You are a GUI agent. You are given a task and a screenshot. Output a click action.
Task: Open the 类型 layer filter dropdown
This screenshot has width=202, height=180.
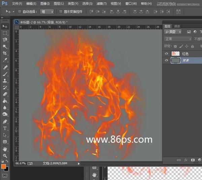pyautogui.click(x=173, y=32)
